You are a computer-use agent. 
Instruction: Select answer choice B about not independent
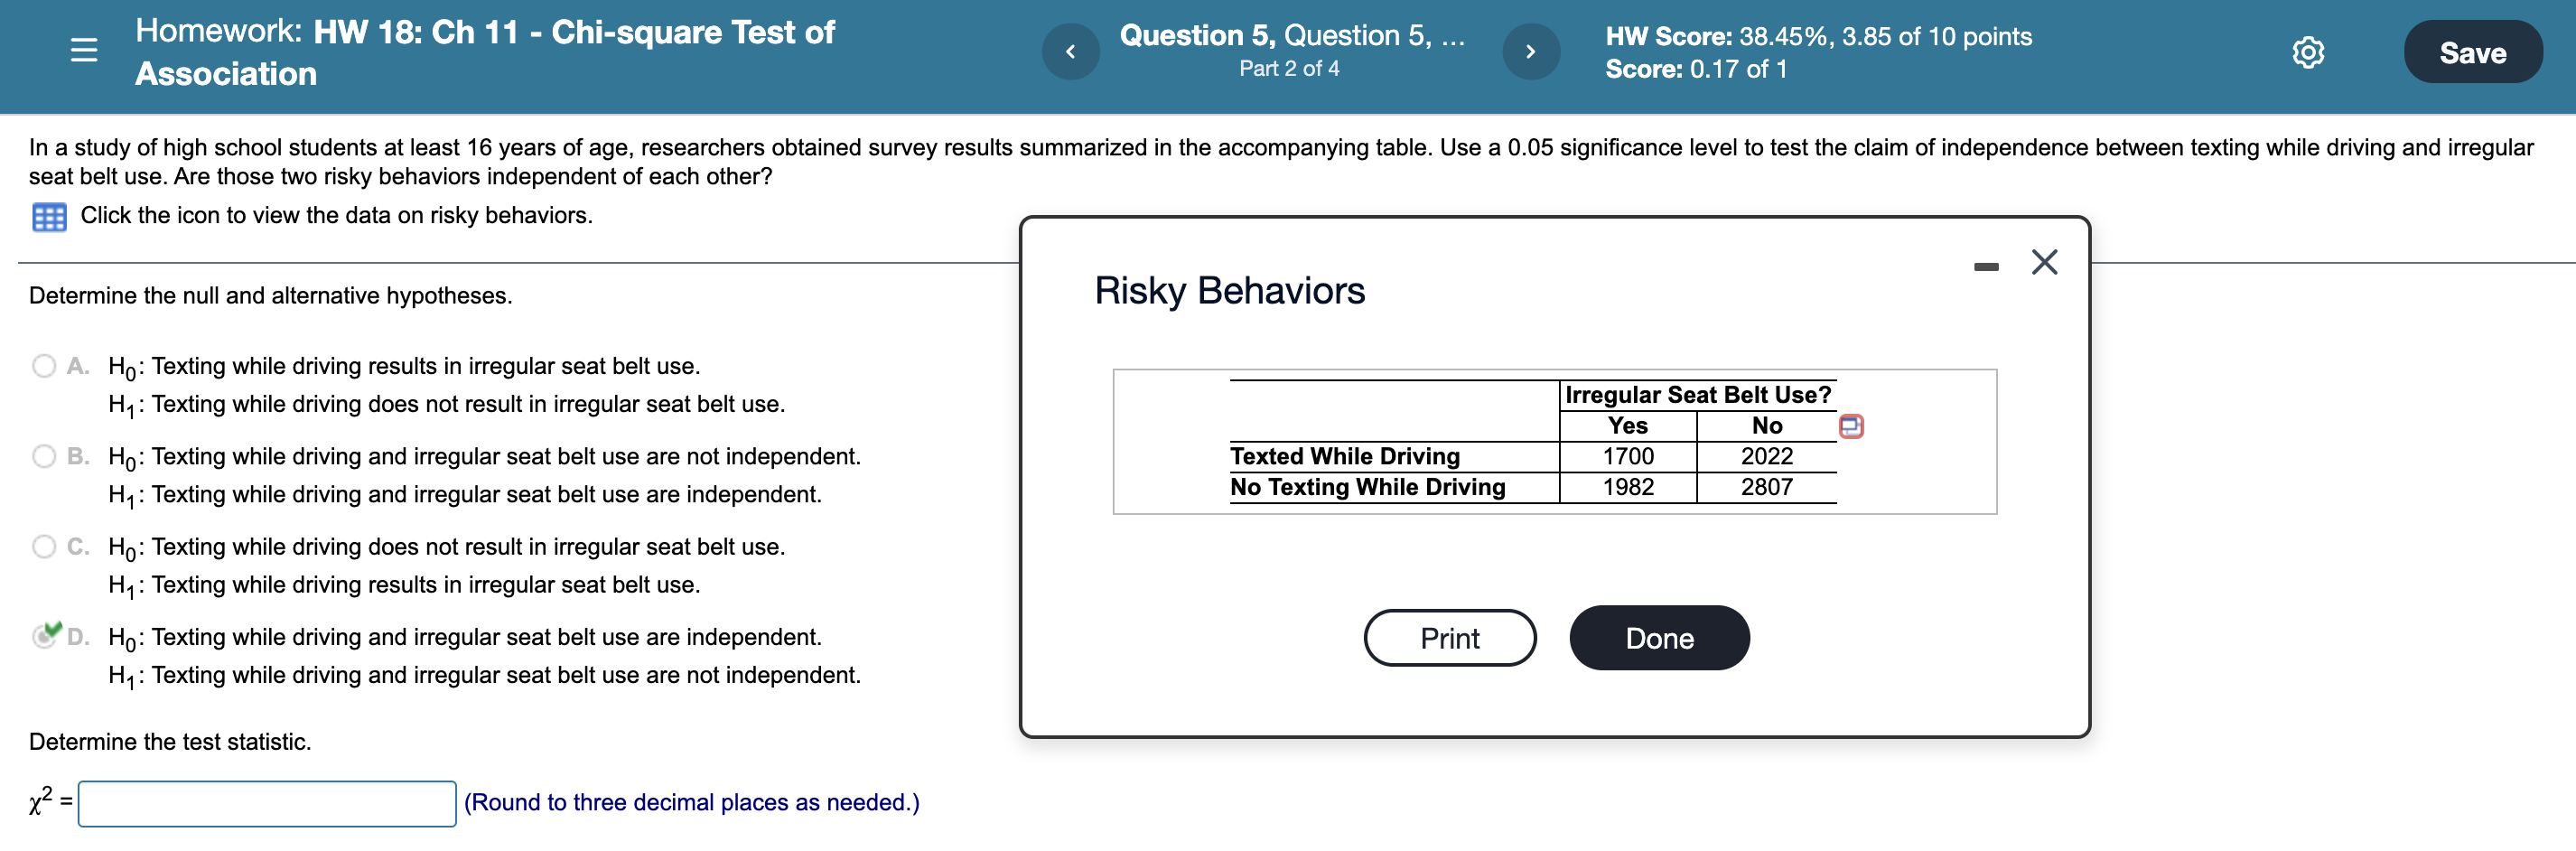pos(44,456)
